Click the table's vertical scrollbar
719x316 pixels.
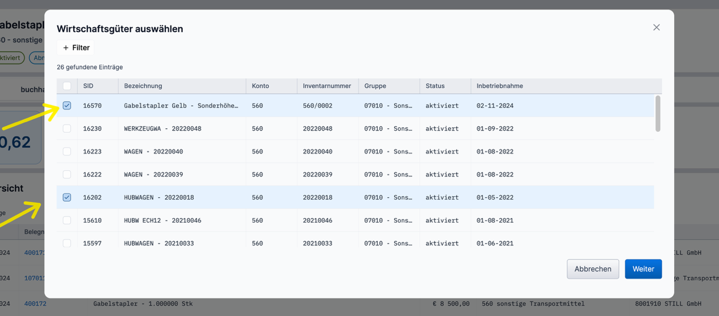[657, 114]
